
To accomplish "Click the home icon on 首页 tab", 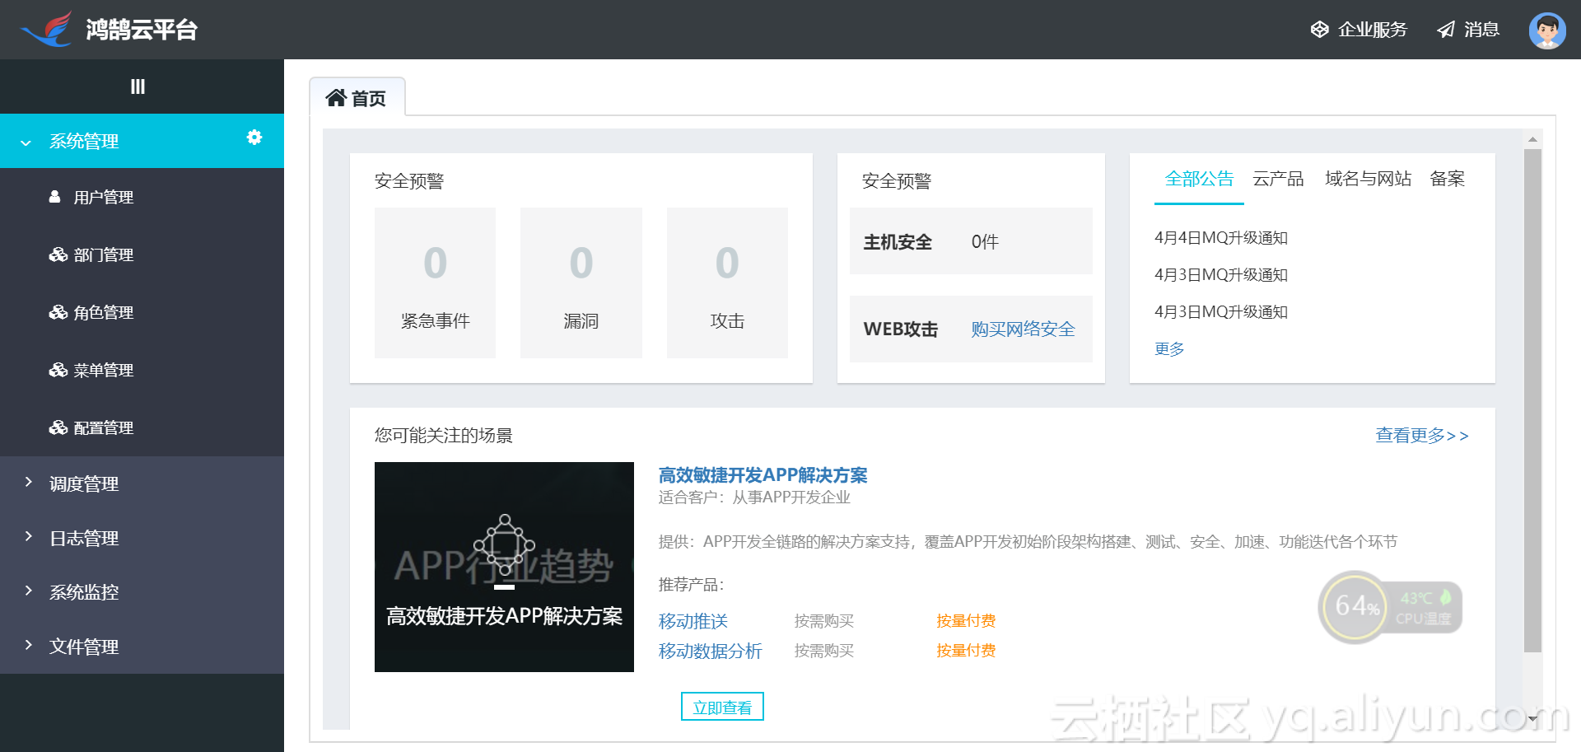I will (x=336, y=98).
